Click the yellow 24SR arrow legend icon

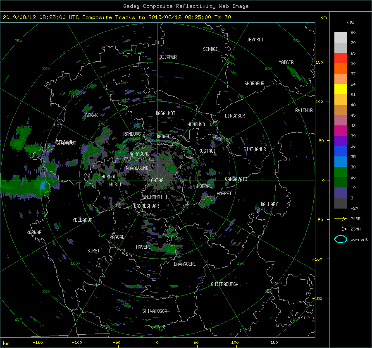pyautogui.click(x=341, y=218)
